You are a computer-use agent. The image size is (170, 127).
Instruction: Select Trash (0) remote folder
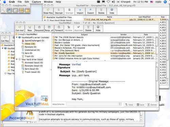[x=28, y=56]
